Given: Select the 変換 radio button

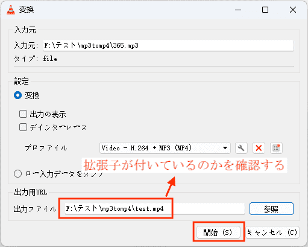Looking at the screenshot, I should 17,95.
